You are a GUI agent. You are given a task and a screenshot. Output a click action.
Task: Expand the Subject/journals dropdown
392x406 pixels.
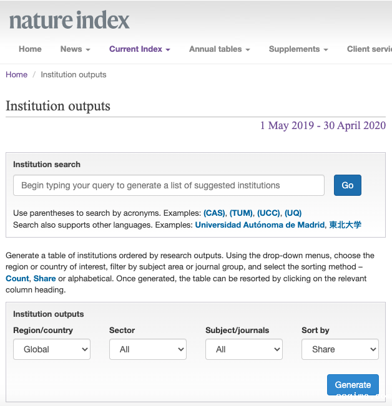(244, 349)
